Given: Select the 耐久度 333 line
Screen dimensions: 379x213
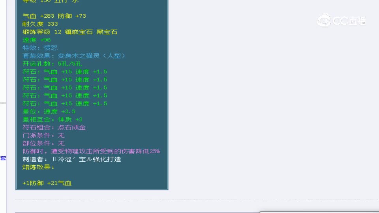Looking at the screenshot, I should tap(40, 24).
